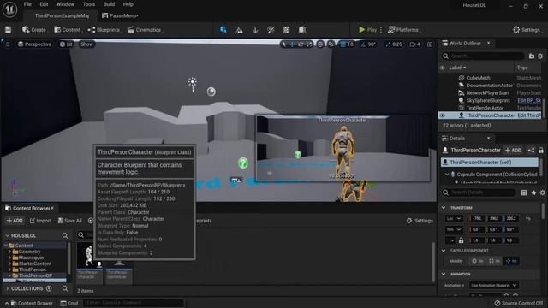Click the Blueprint/Add Script icon in Details
This screenshot has height=308, width=548.
click(x=531, y=151)
